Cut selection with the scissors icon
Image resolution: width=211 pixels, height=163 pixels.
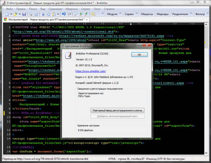43,14
